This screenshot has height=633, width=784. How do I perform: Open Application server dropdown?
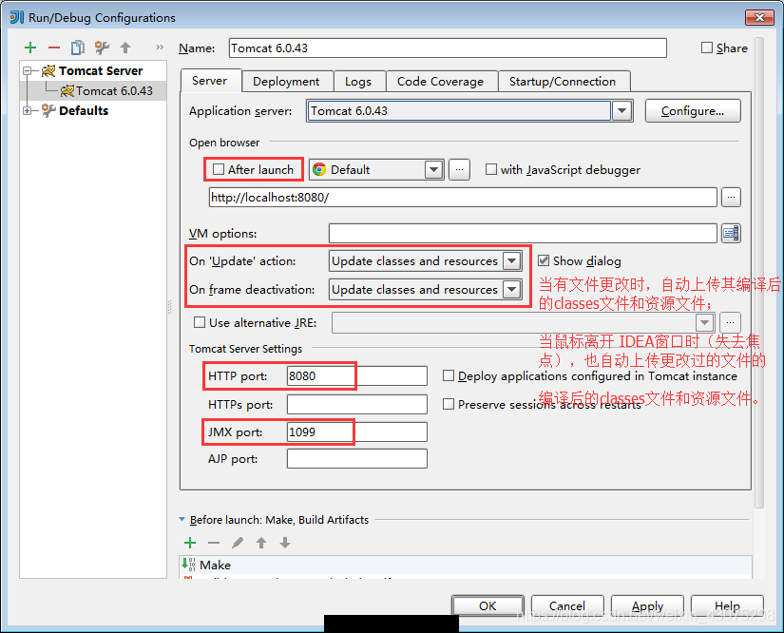point(622,111)
